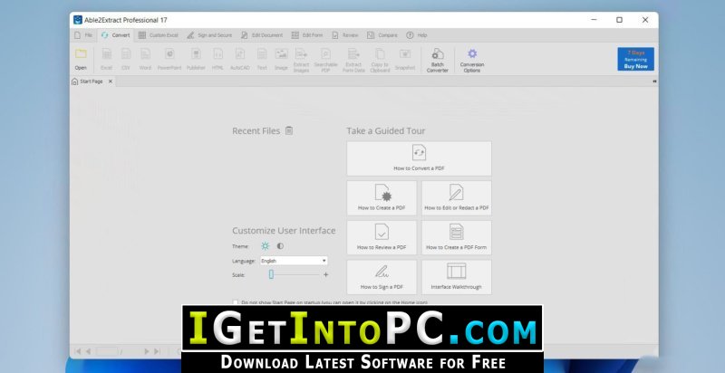Image resolution: width=725 pixels, height=373 pixels.
Task: Switch to the Sign and Secure tab
Action: [209, 35]
